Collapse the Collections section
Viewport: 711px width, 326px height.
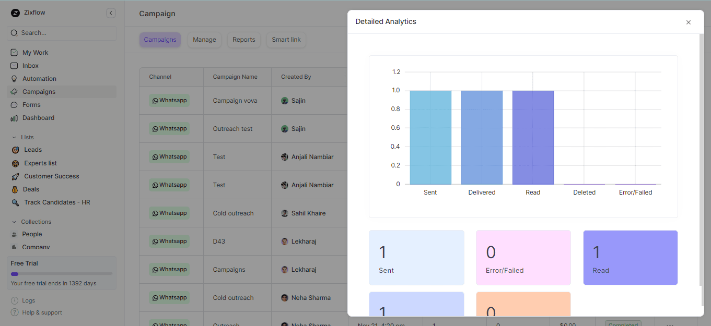tap(14, 221)
